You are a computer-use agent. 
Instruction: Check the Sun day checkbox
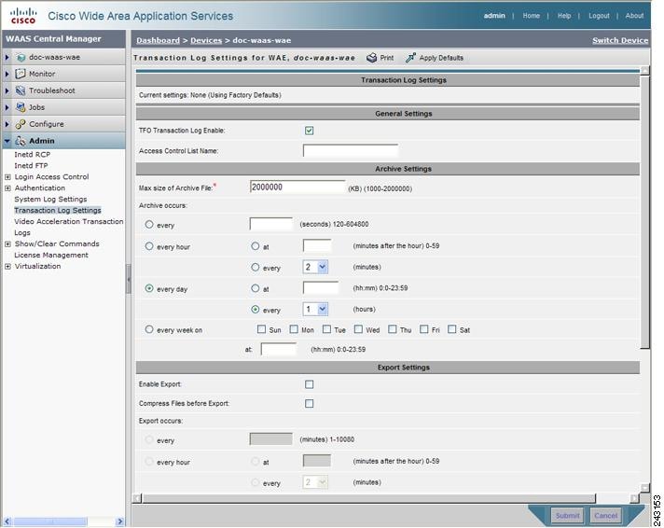point(262,329)
